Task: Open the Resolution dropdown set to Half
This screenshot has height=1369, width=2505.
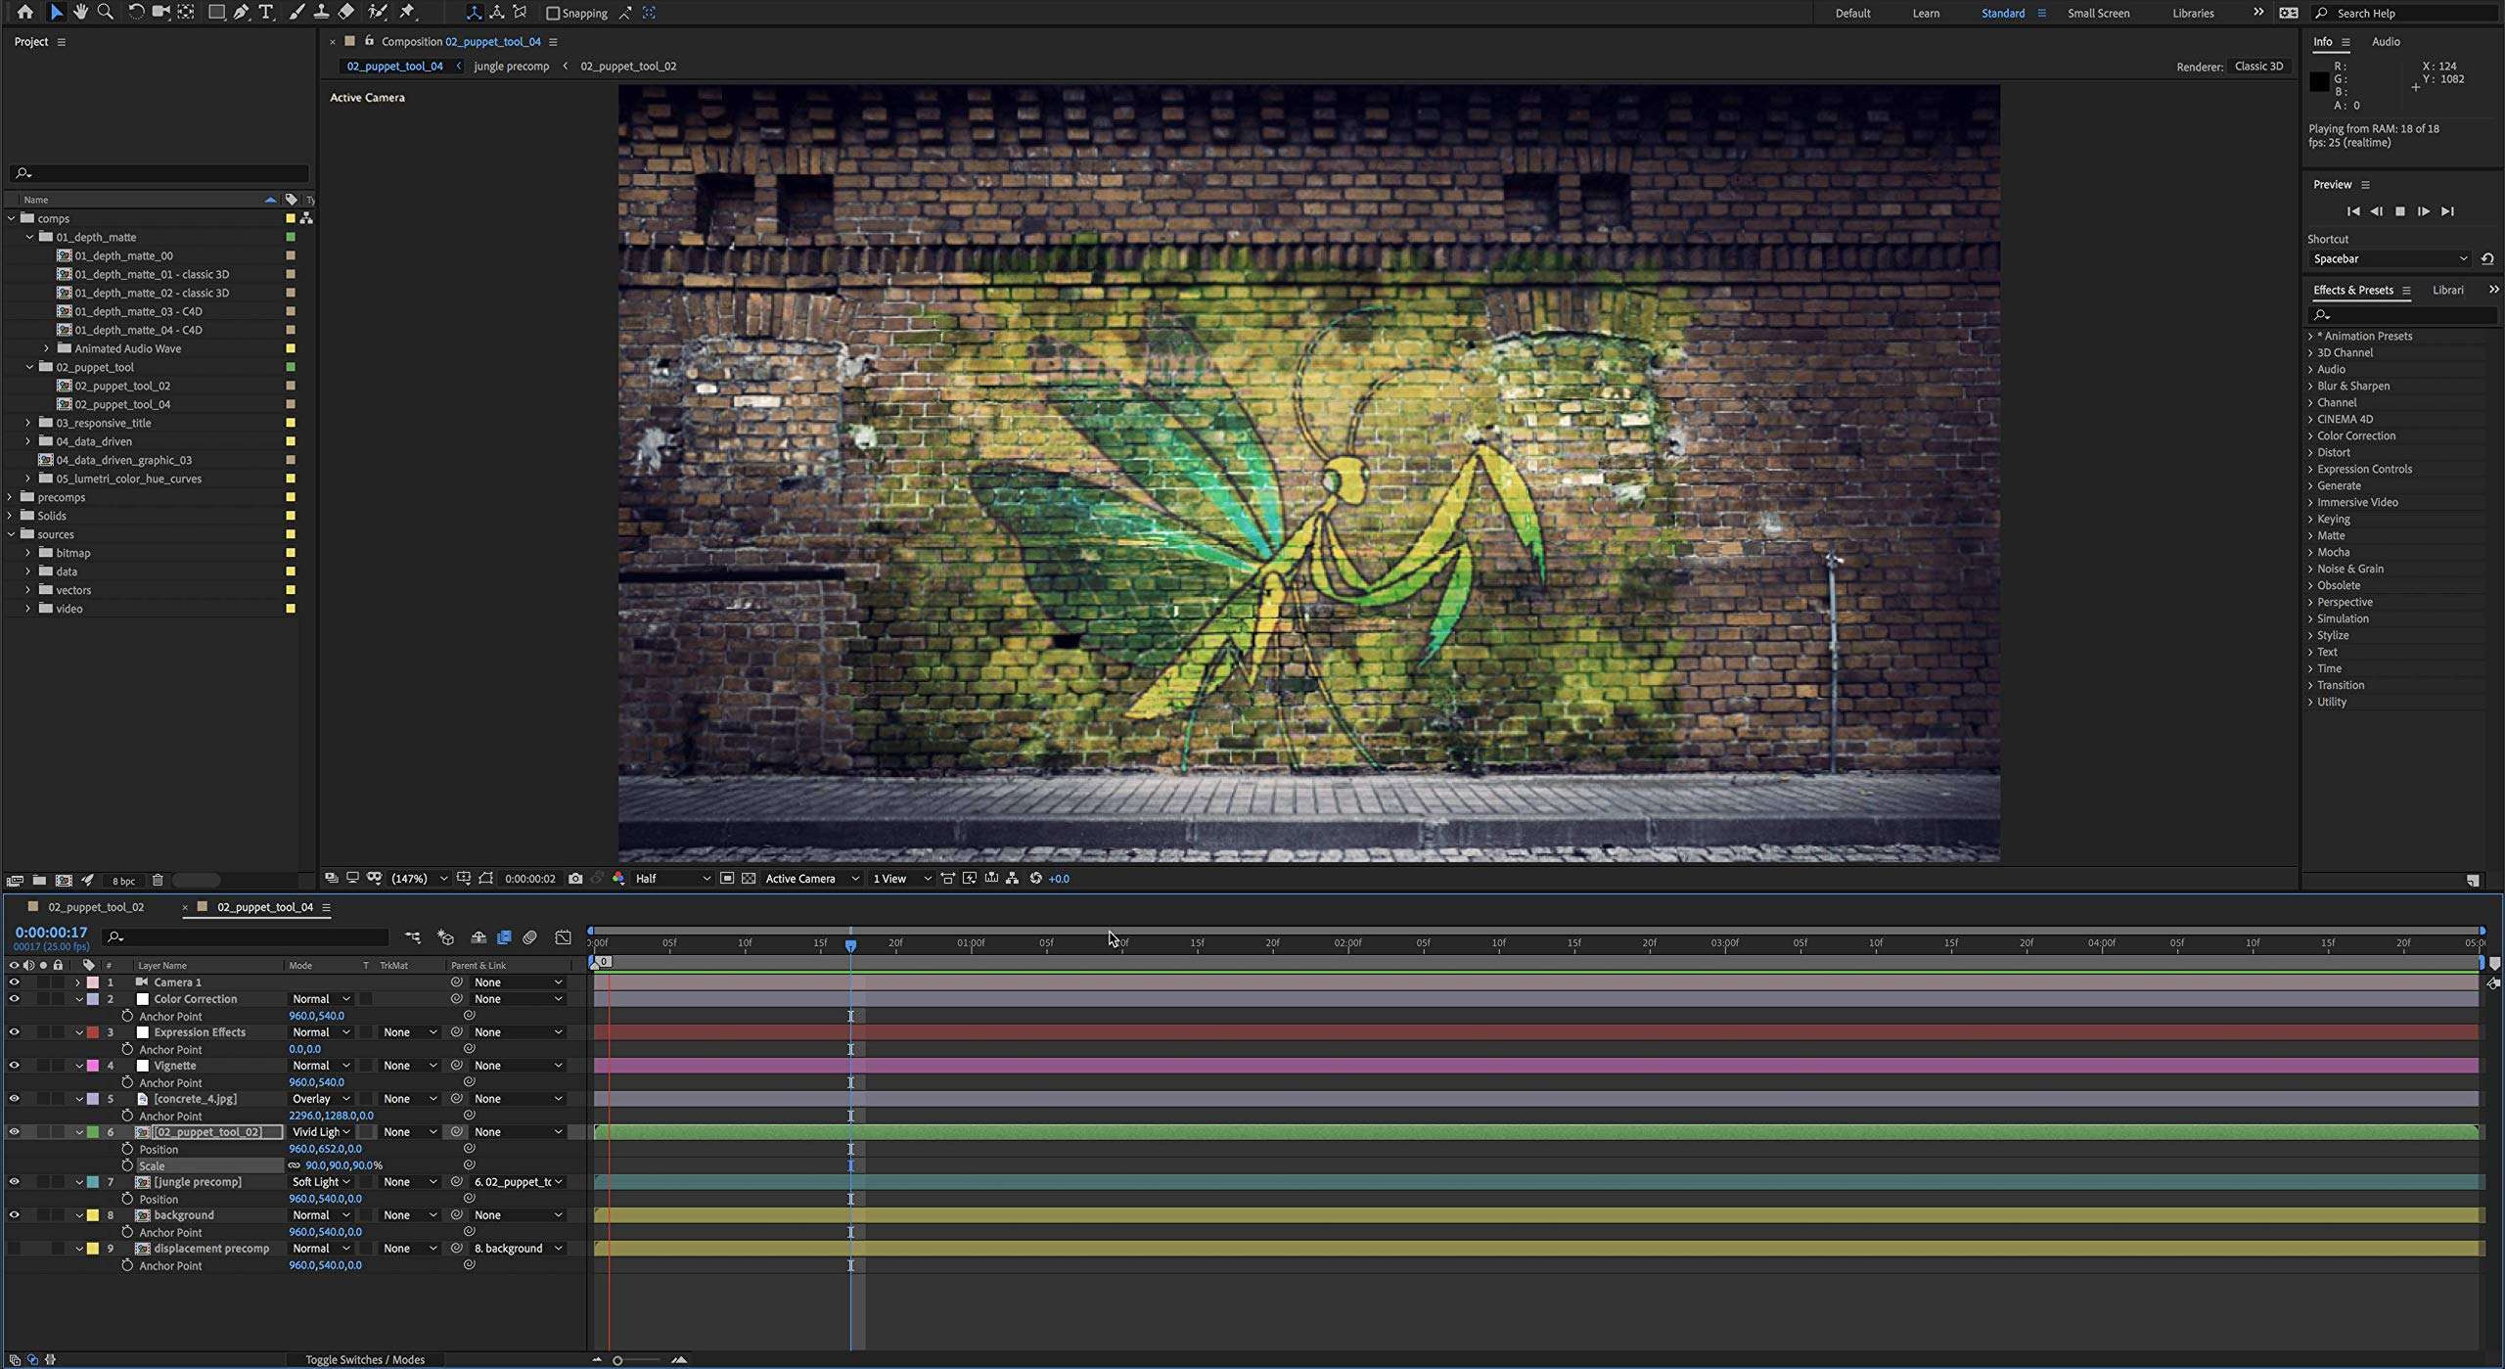Action: tap(673, 878)
